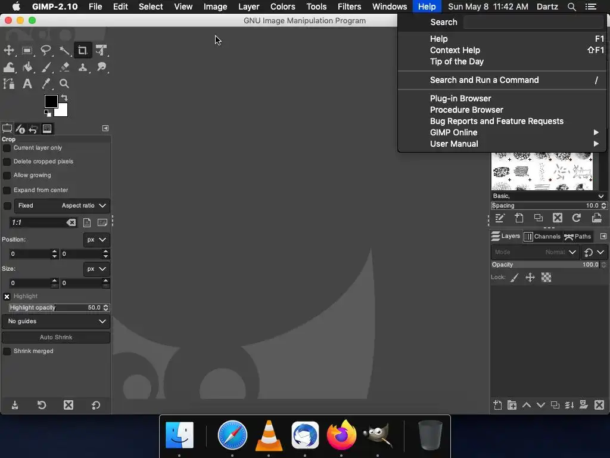Screen dimensions: 610x458
Task: Delete layer using bottom-right Layers icon
Action: (x=599, y=405)
